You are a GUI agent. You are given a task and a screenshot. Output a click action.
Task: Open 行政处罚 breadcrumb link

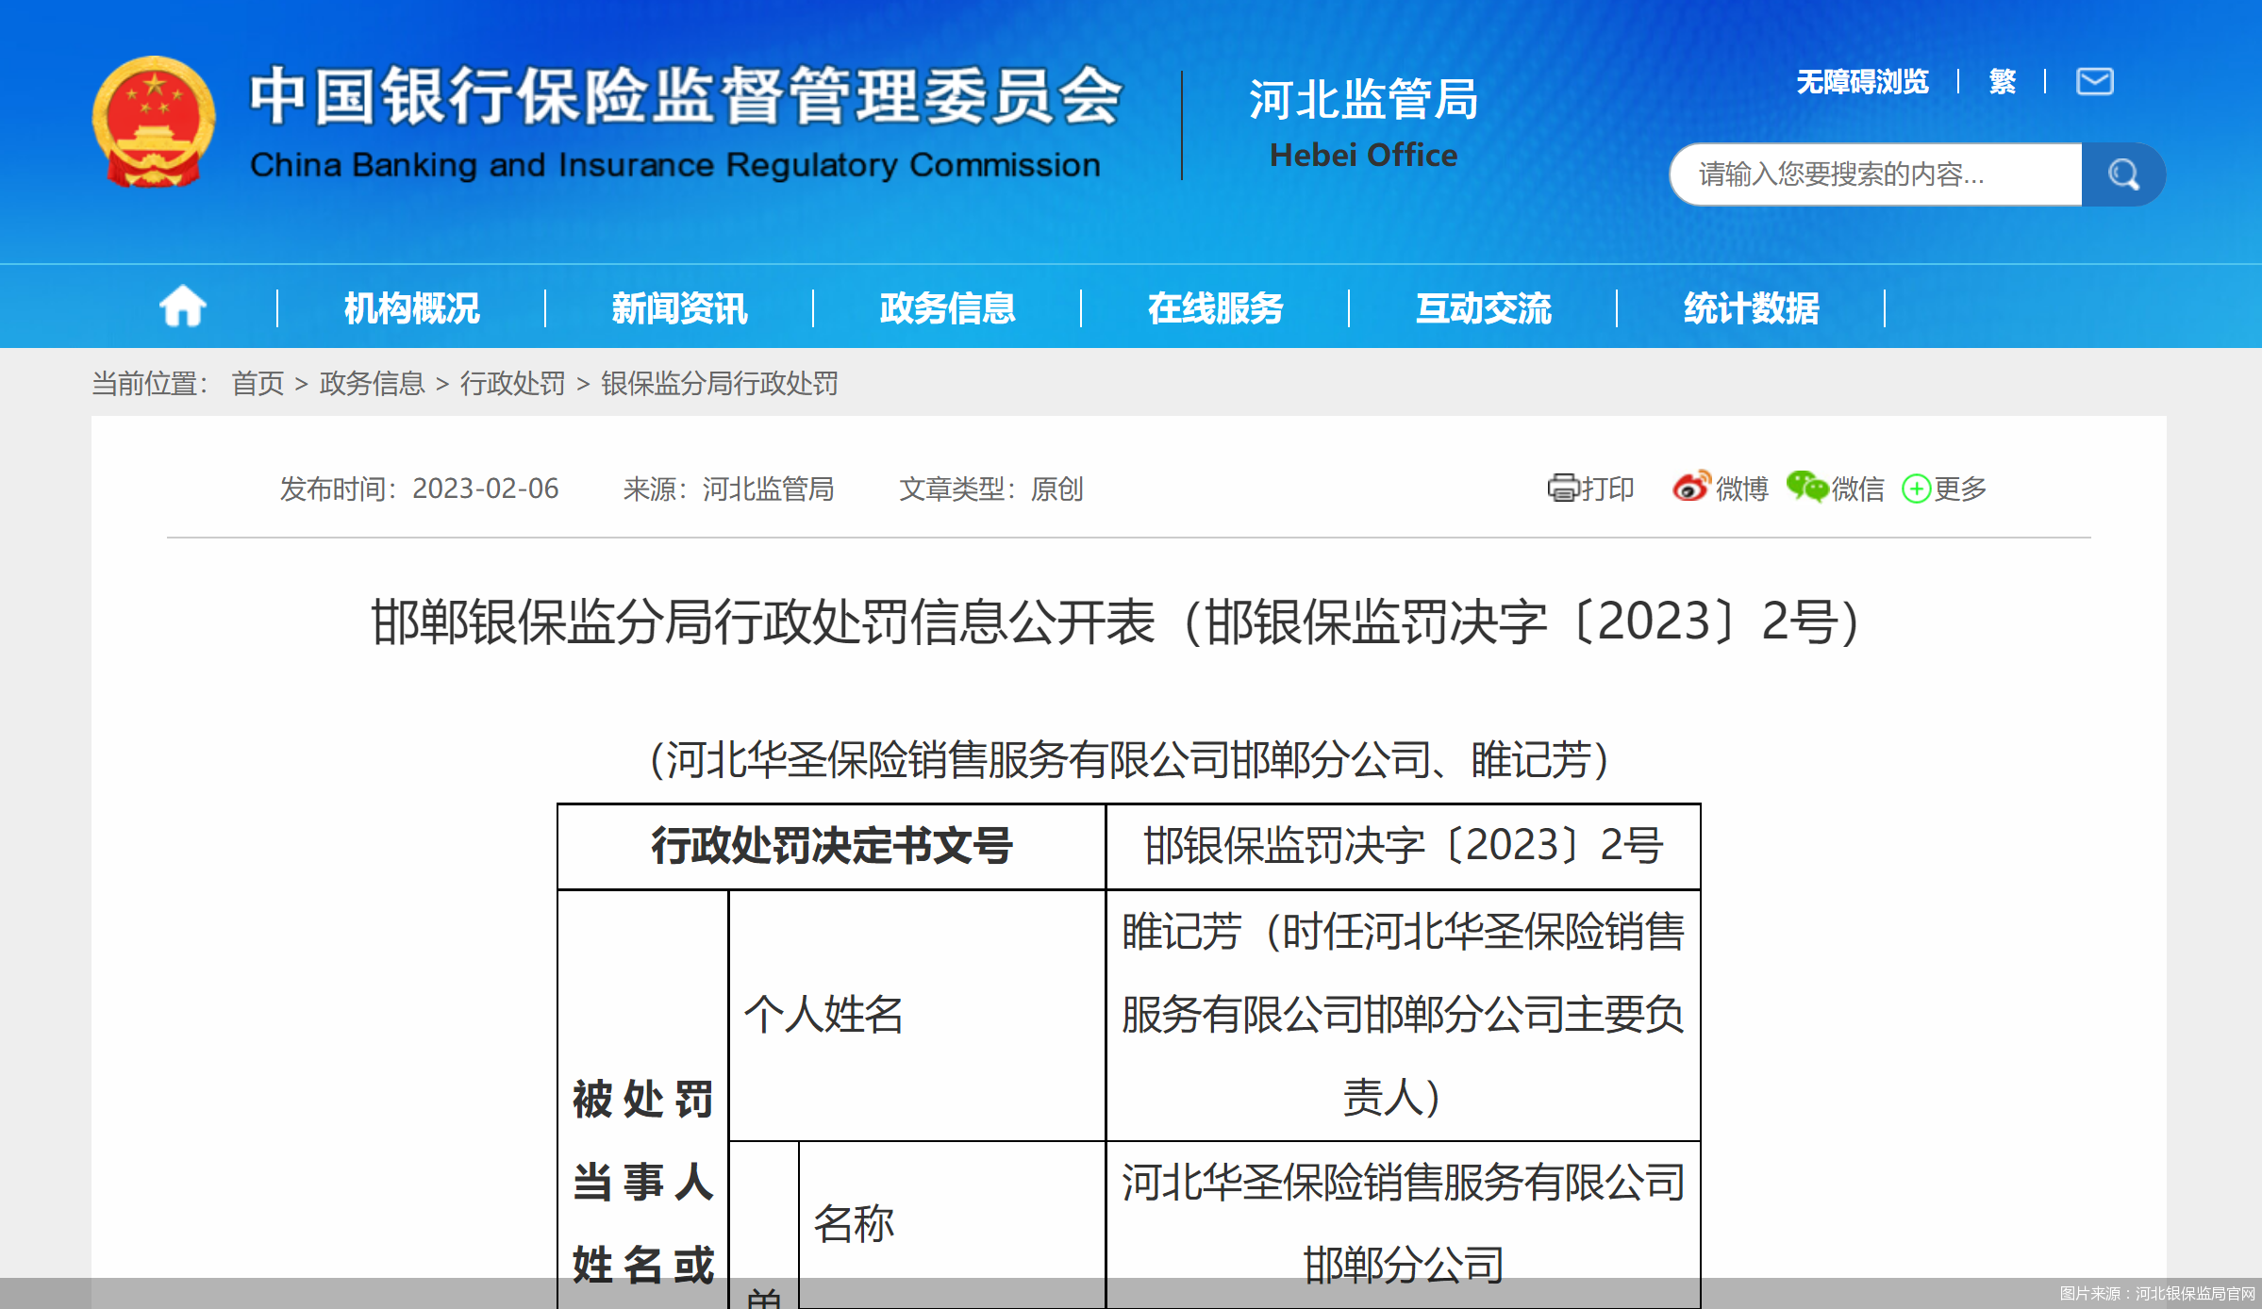(514, 384)
